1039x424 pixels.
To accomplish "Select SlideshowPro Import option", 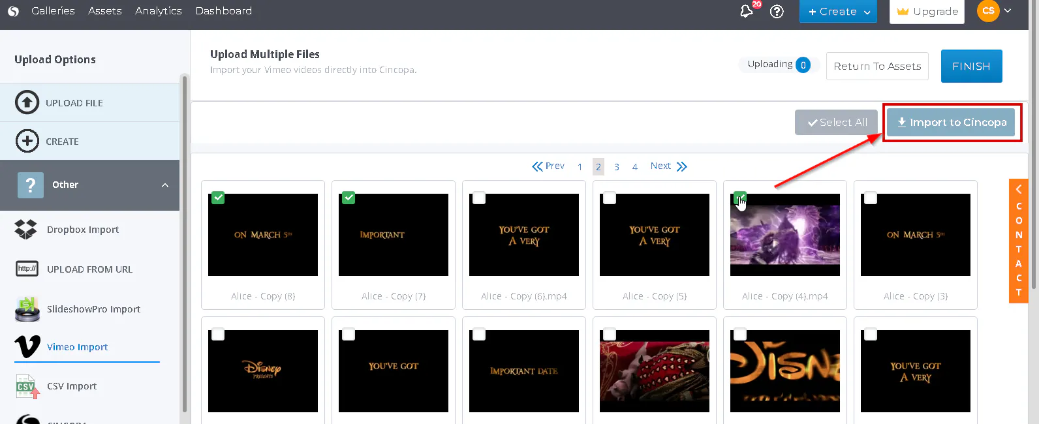I will click(93, 309).
